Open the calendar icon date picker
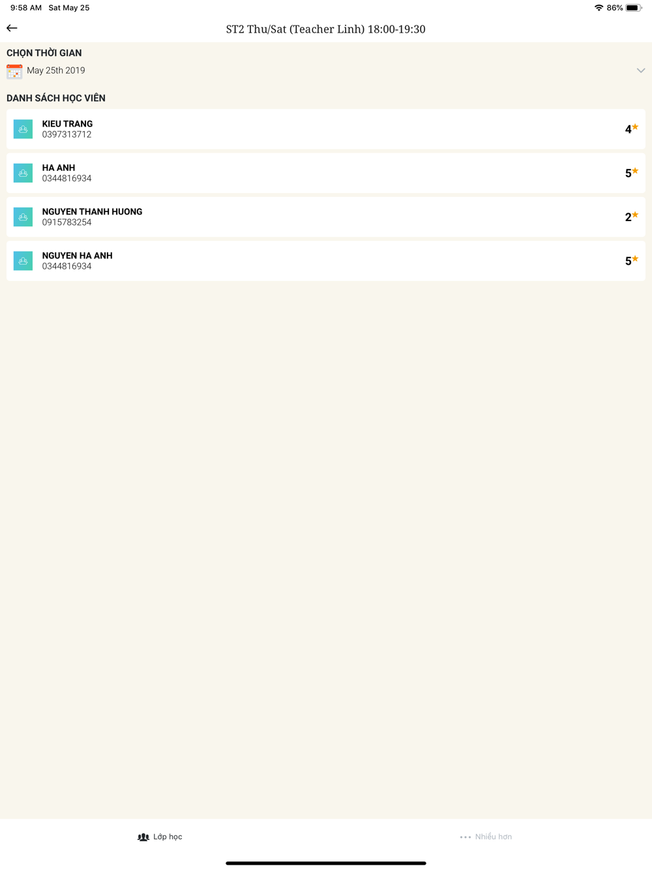 (14, 71)
